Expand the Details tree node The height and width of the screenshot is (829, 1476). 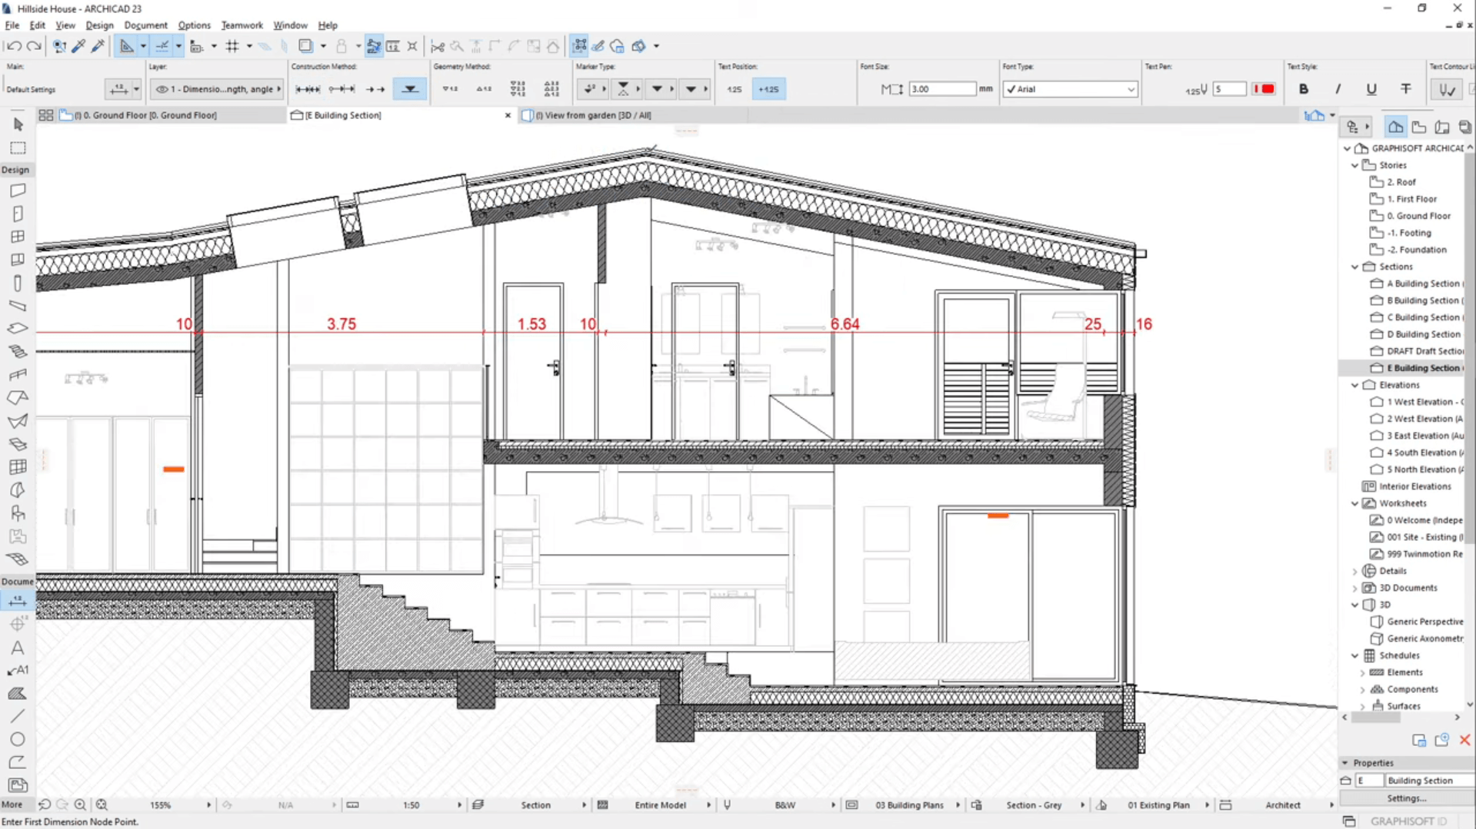(1355, 571)
